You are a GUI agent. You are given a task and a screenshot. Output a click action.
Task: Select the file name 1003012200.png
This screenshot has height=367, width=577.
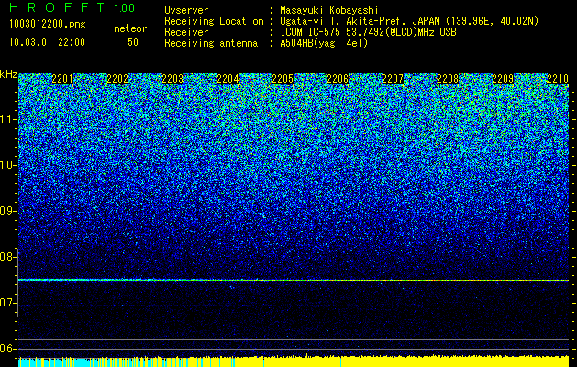[48, 25]
